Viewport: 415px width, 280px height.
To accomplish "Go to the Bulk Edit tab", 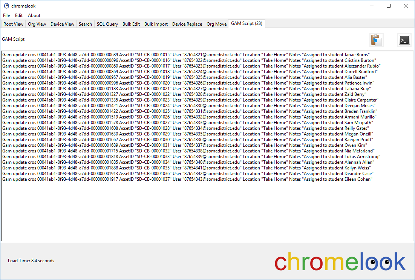I will click(131, 24).
